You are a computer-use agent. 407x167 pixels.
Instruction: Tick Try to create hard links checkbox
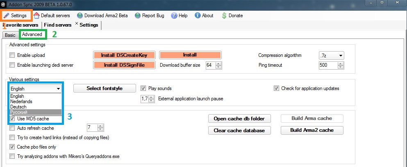12,138
